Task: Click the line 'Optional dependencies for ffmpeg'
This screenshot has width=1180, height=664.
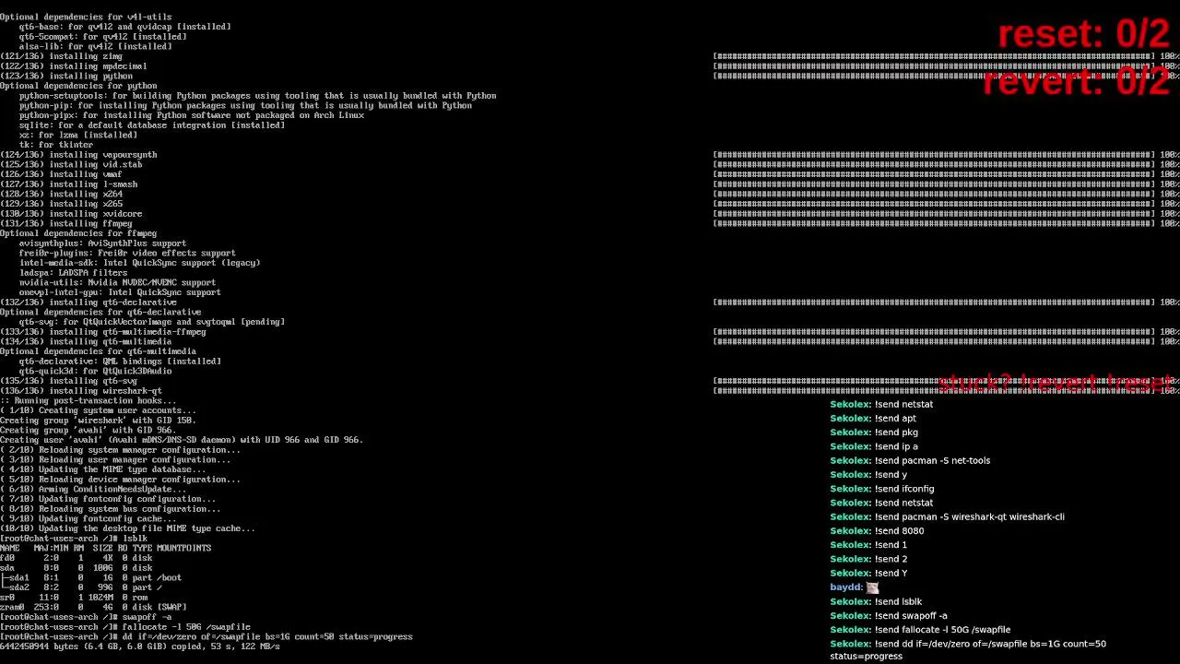Action: pos(78,233)
